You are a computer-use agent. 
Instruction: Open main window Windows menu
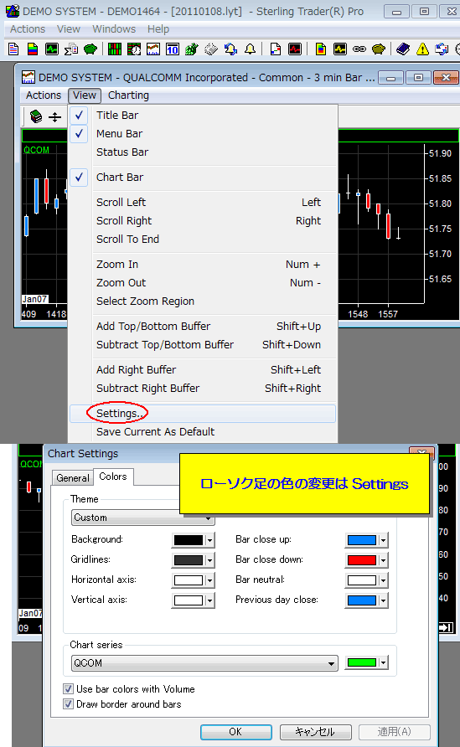coord(114,29)
